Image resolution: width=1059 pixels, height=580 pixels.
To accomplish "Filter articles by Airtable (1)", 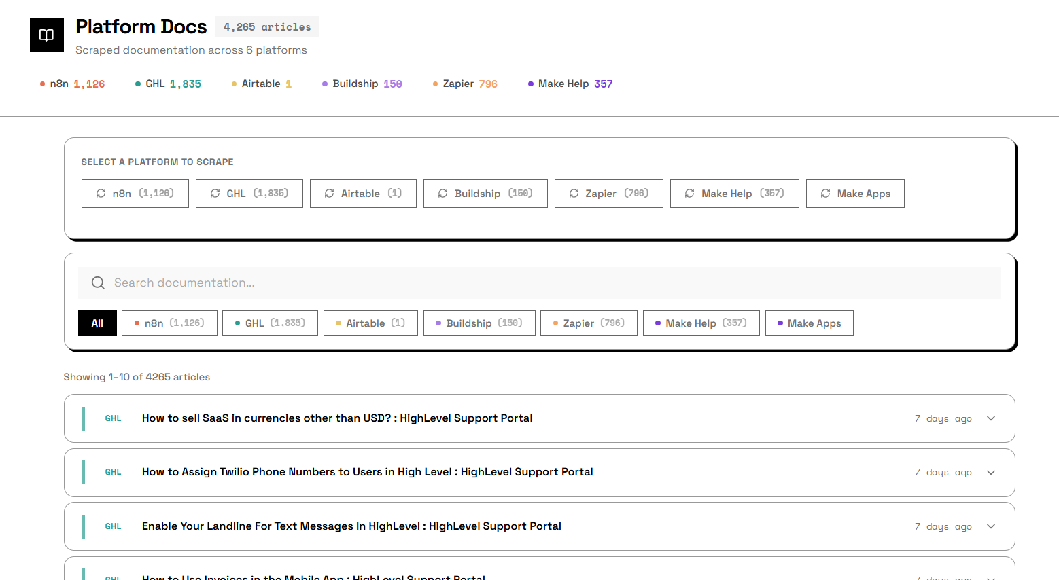I will click(370, 323).
